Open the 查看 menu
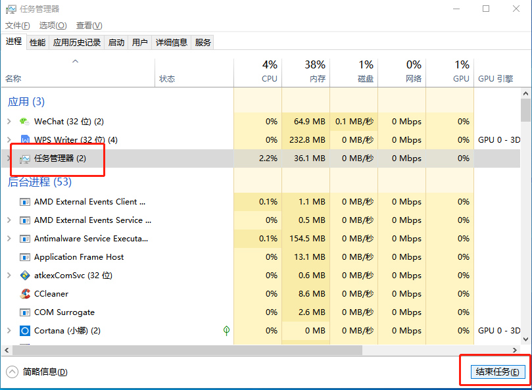Image resolution: width=532 pixels, height=390 pixels. click(89, 26)
